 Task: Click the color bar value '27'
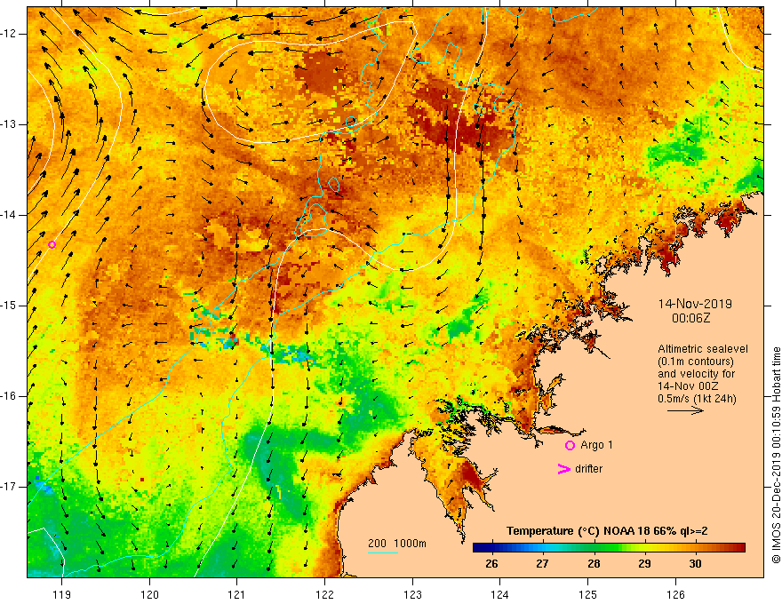[542, 564]
